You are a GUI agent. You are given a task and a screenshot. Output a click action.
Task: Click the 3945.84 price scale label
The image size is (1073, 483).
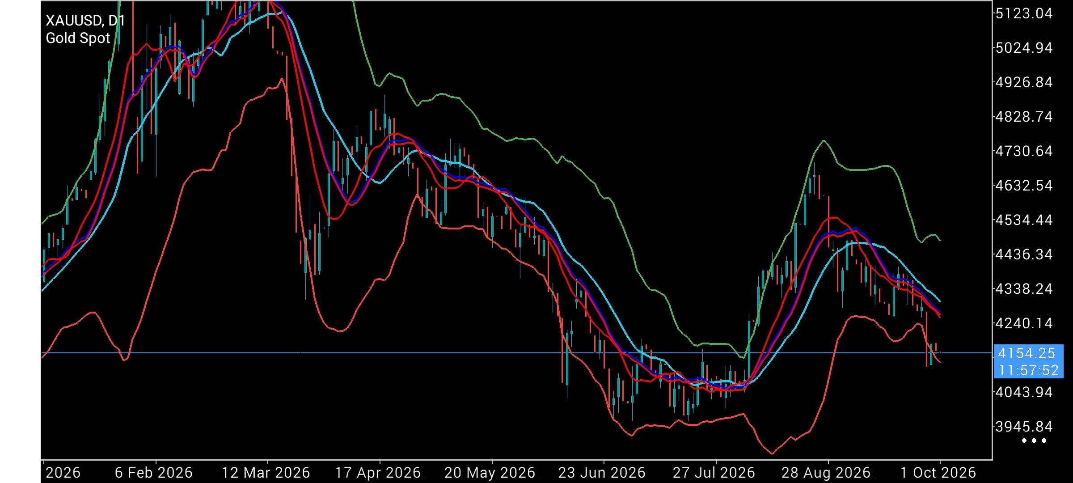tap(1024, 427)
